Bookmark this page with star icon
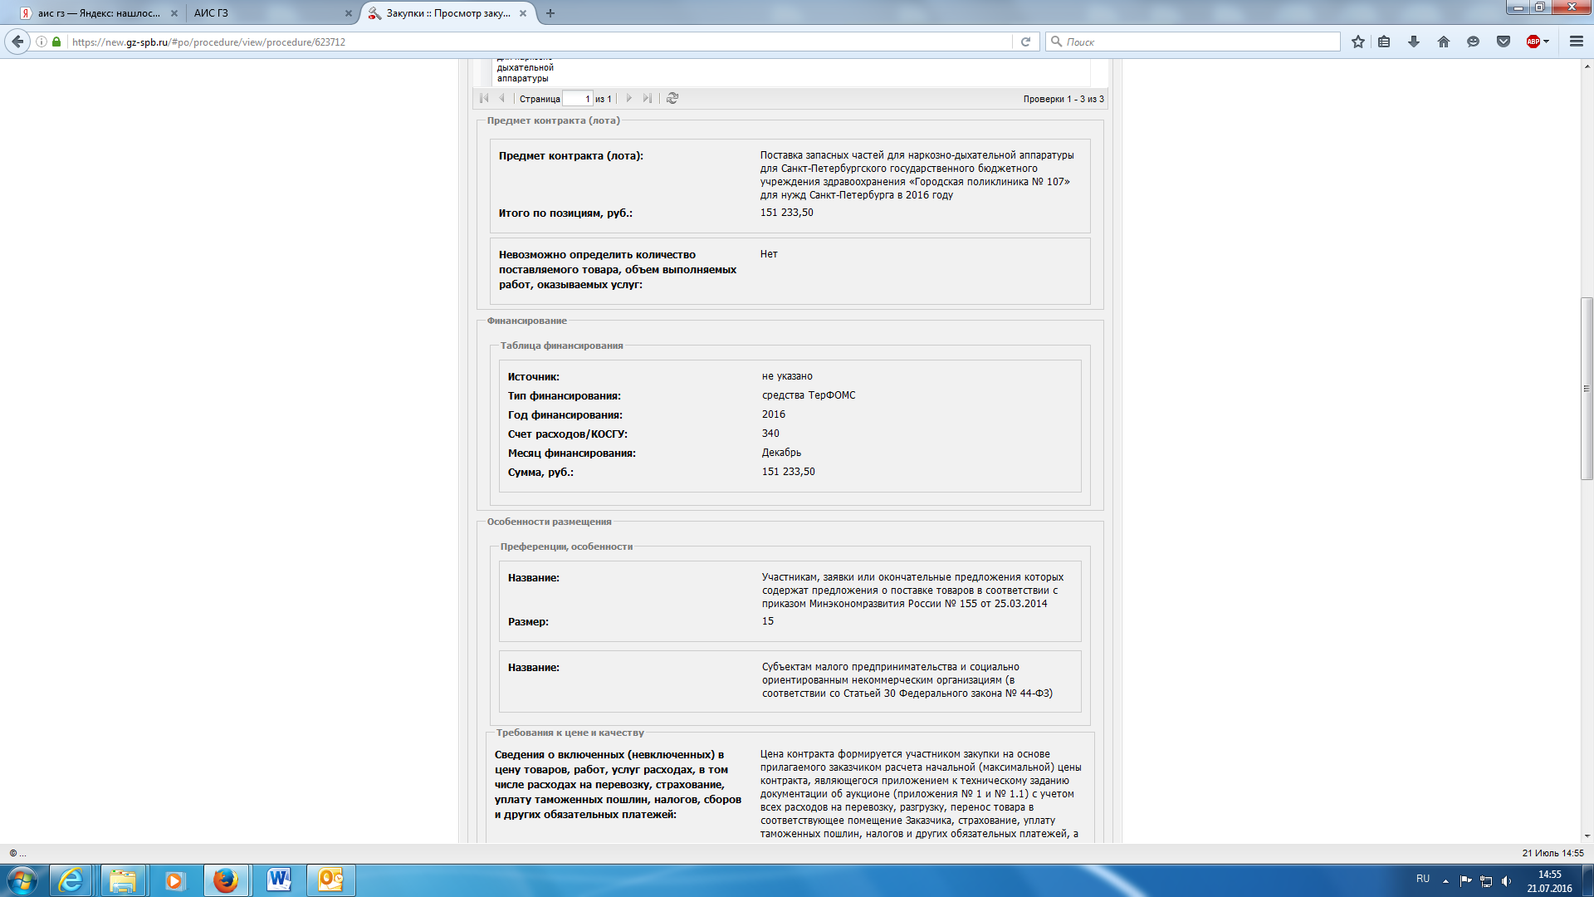 (x=1358, y=42)
